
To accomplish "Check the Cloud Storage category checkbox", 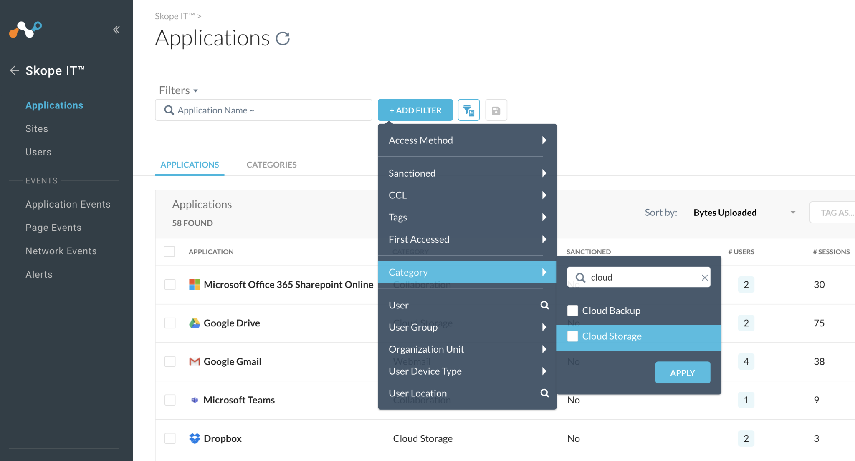I will tap(573, 336).
